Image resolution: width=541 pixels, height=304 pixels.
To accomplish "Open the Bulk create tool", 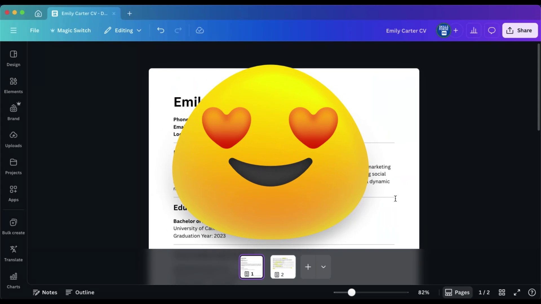I will pos(13,226).
